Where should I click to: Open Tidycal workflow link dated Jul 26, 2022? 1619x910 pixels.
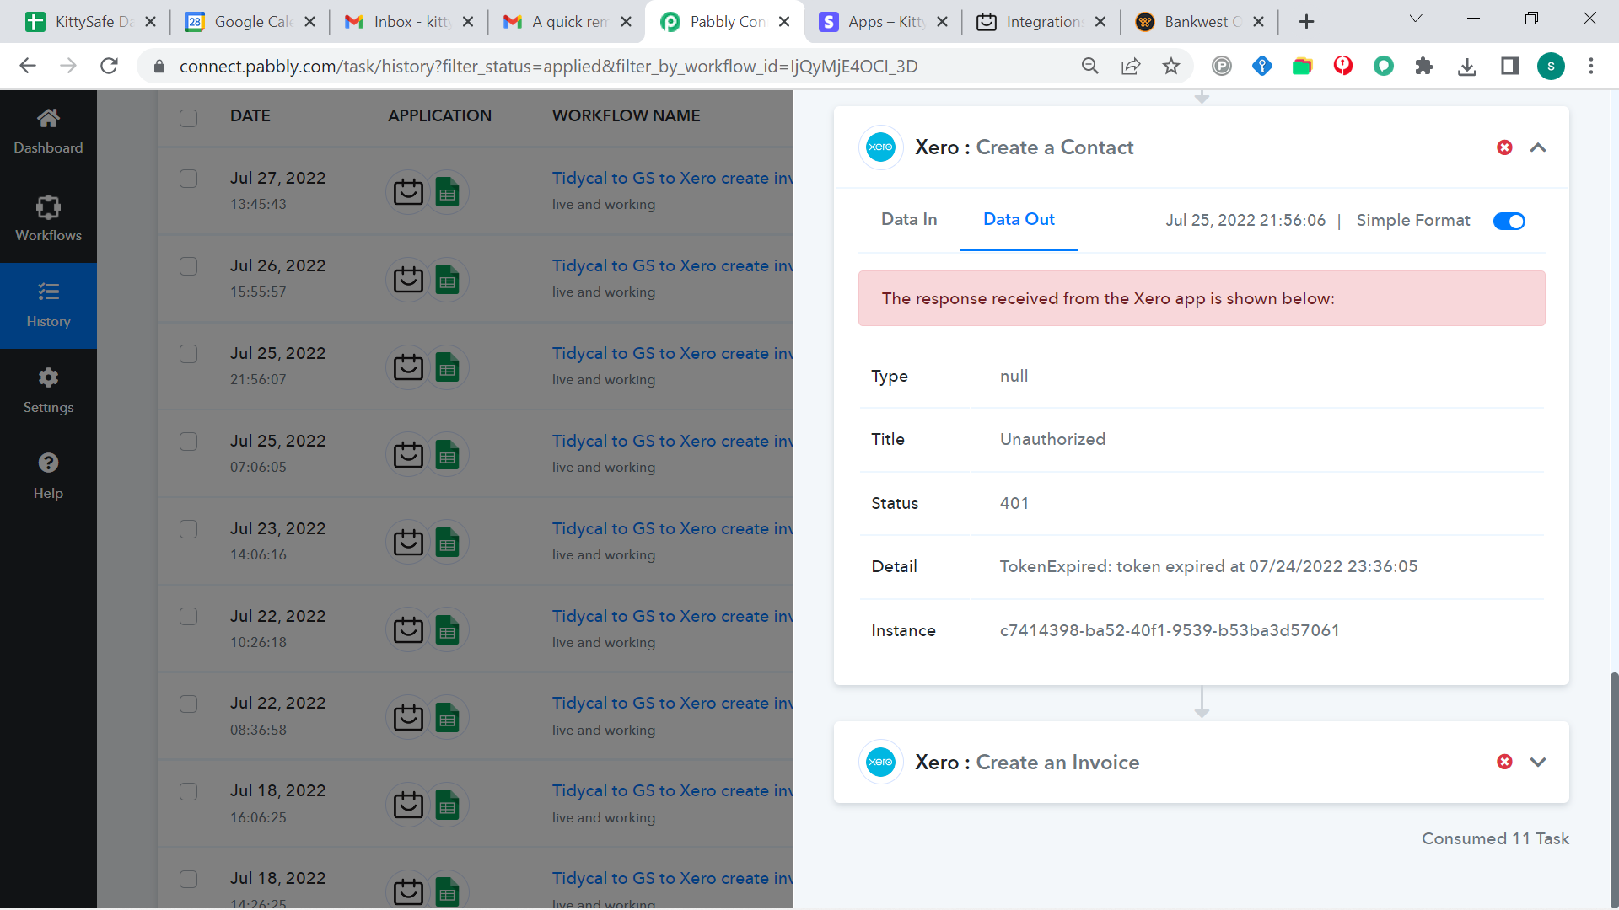(x=673, y=265)
